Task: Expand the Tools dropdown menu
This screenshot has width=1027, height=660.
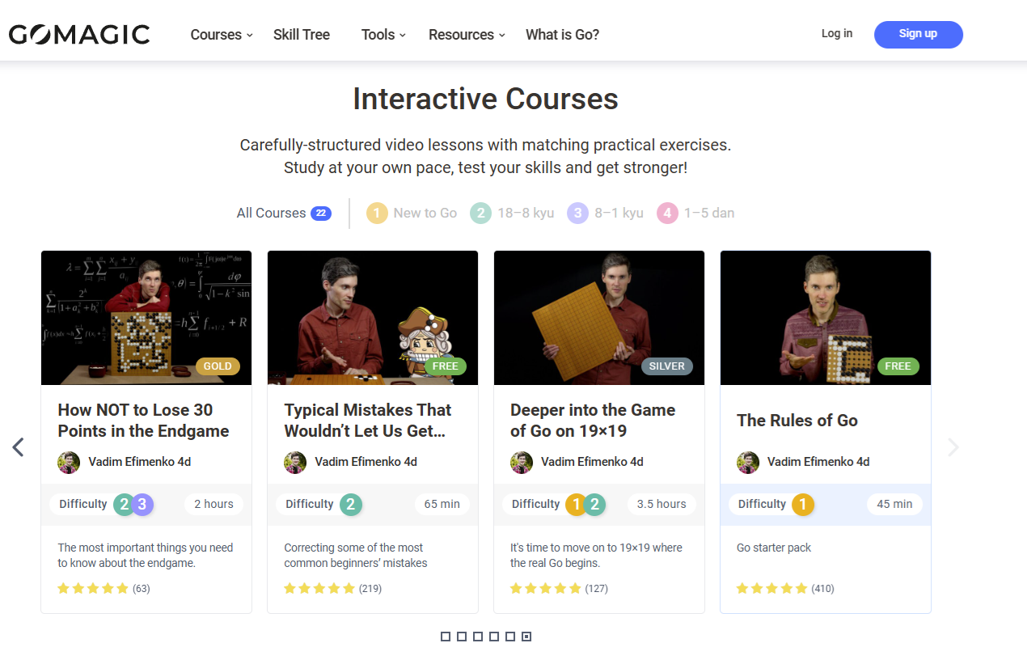Action: [383, 35]
